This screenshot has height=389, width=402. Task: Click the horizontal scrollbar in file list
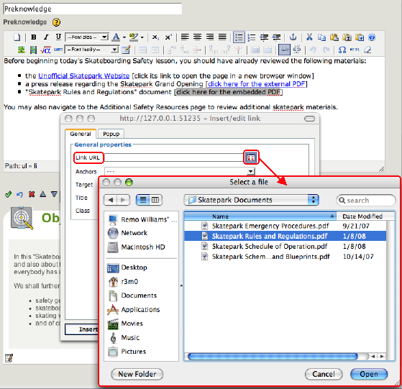click(273, 357)
